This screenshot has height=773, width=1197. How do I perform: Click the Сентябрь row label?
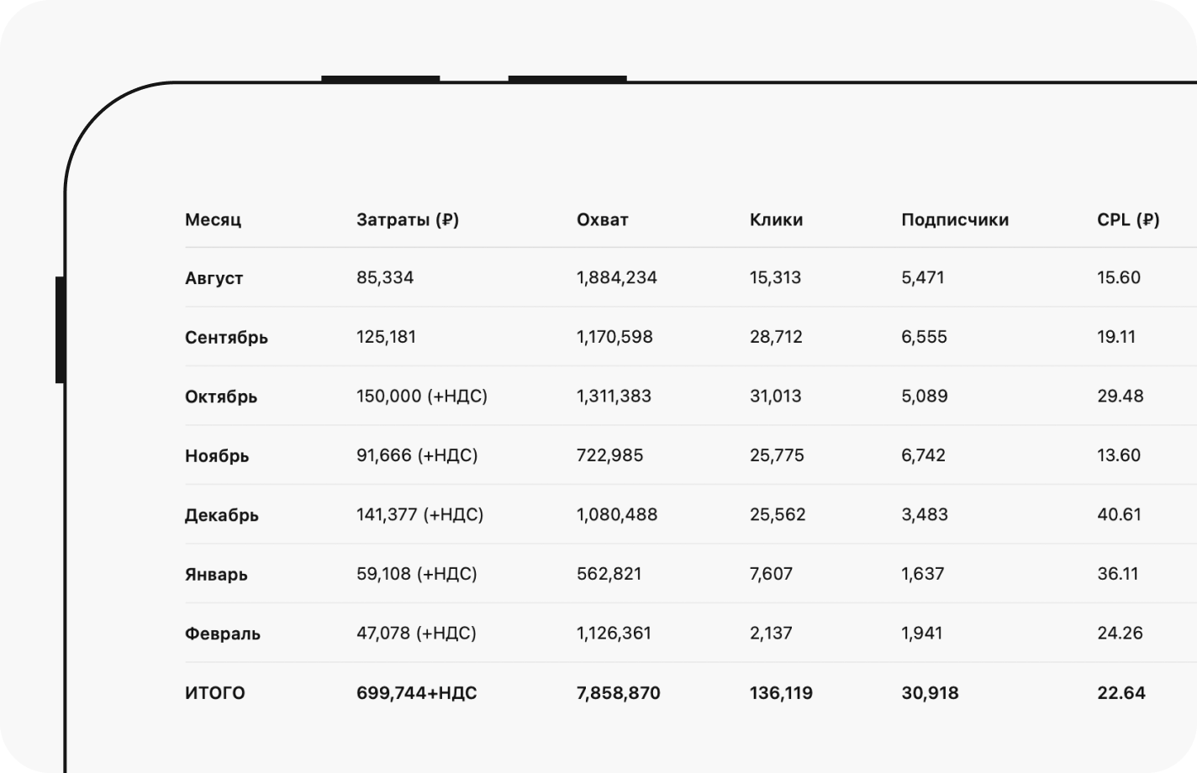point(226,338)
